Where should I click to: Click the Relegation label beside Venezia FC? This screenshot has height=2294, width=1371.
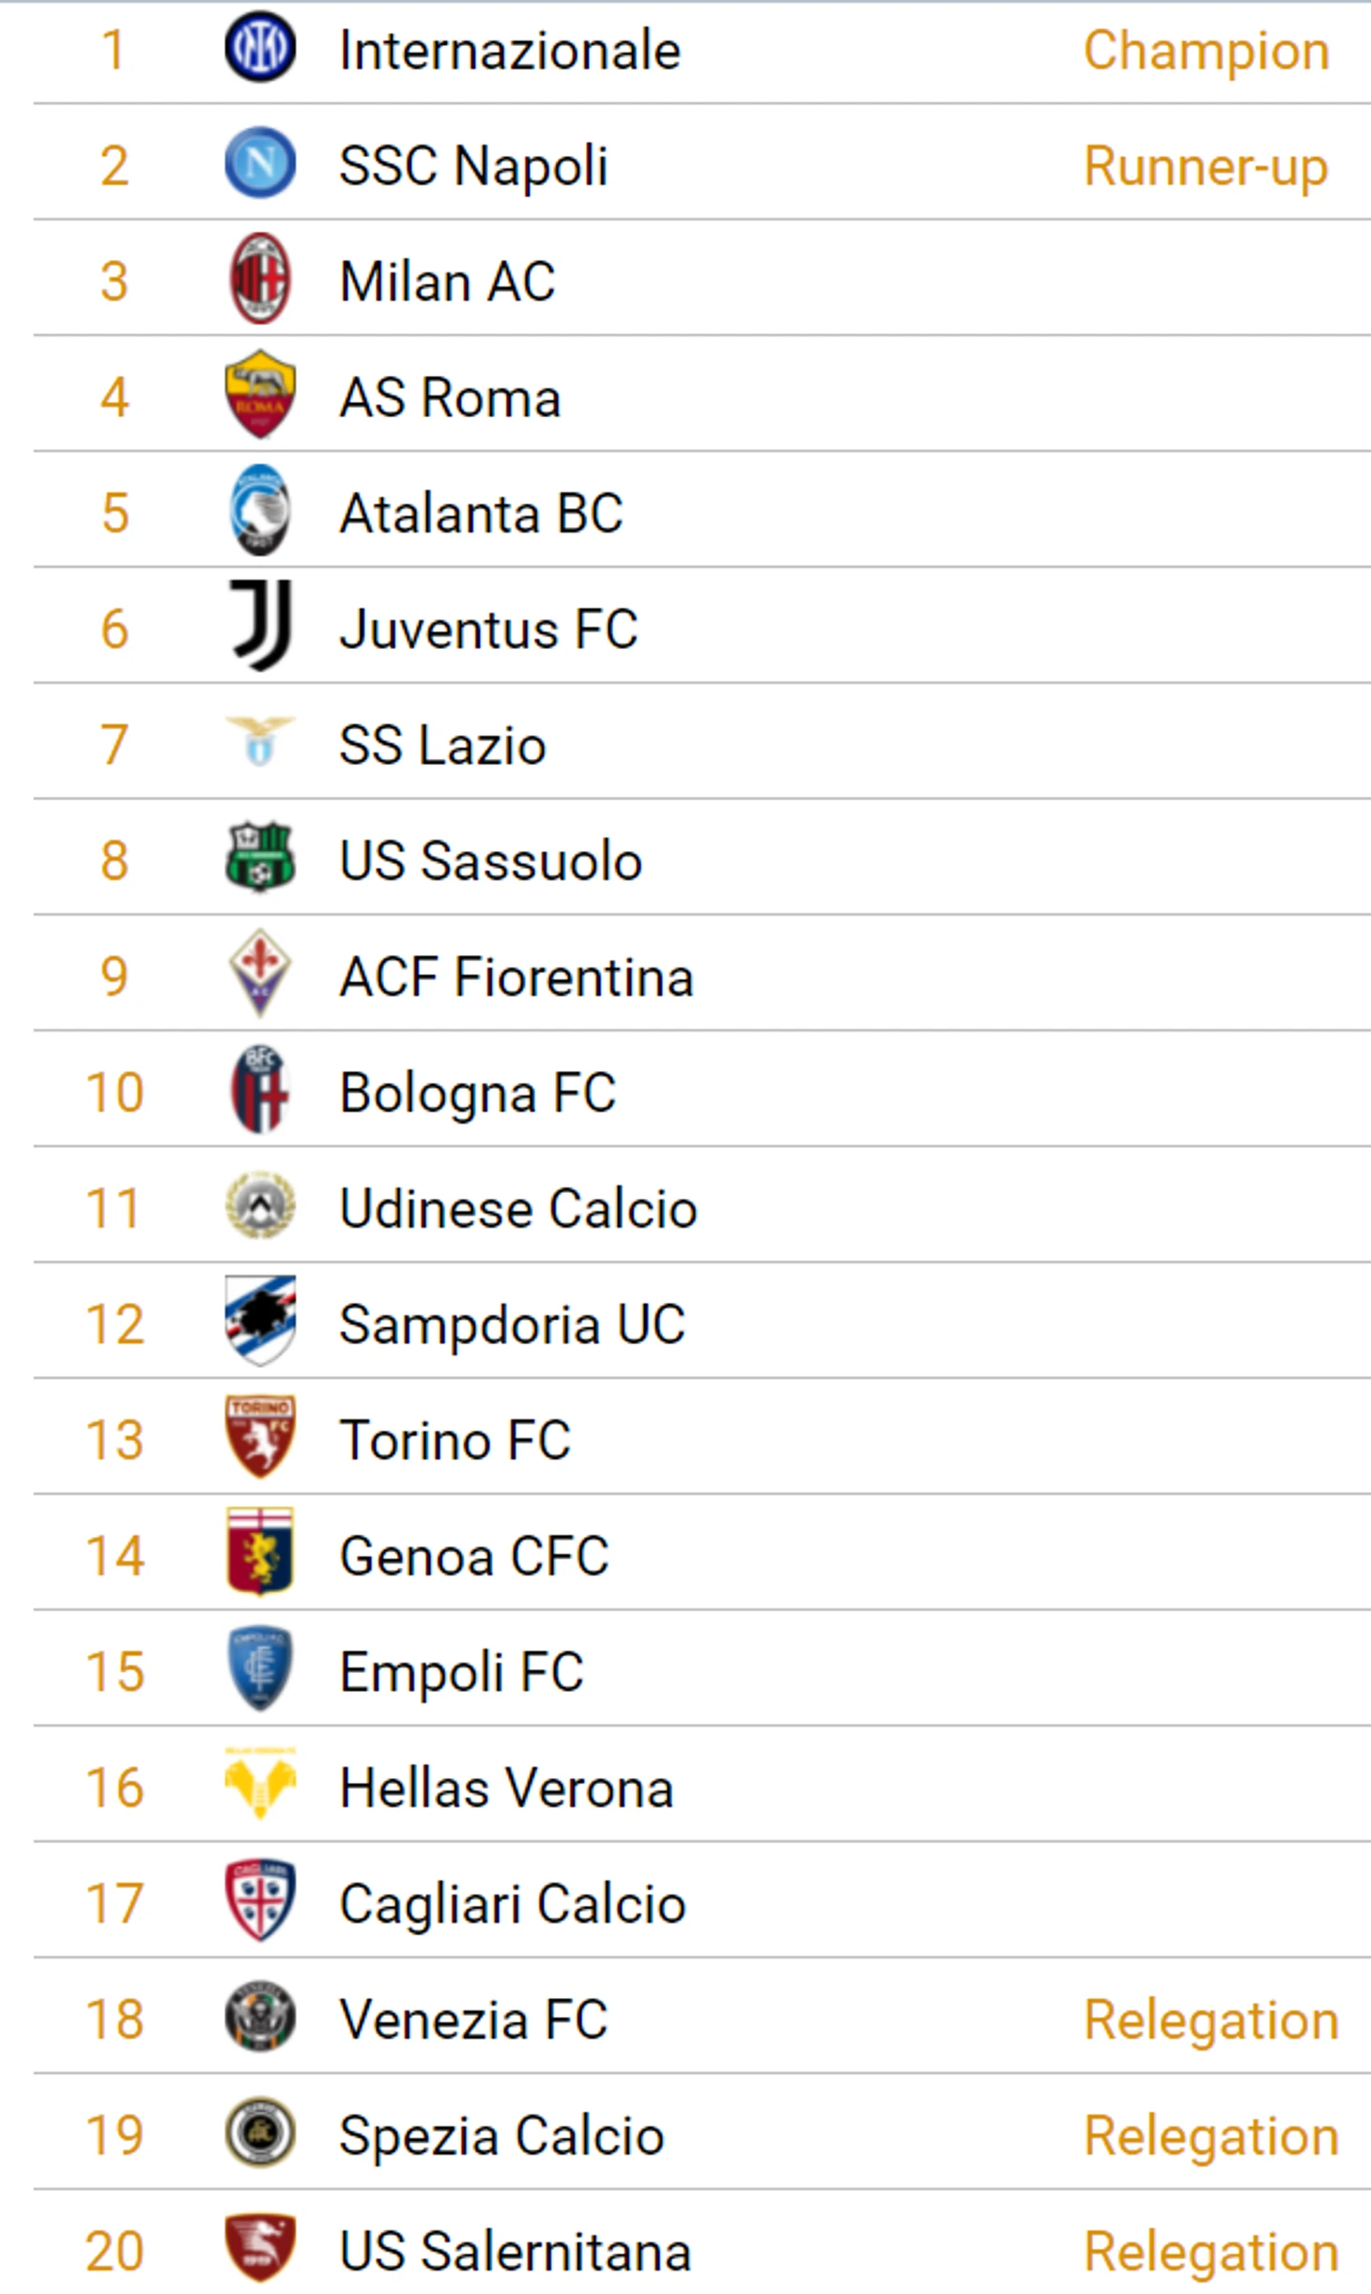(1210, 2020)
